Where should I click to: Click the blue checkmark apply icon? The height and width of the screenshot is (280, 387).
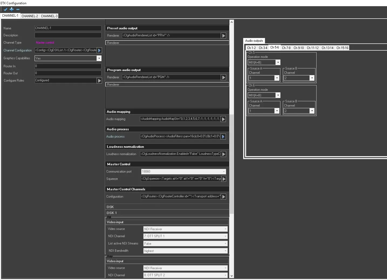(x=5, y=9)
